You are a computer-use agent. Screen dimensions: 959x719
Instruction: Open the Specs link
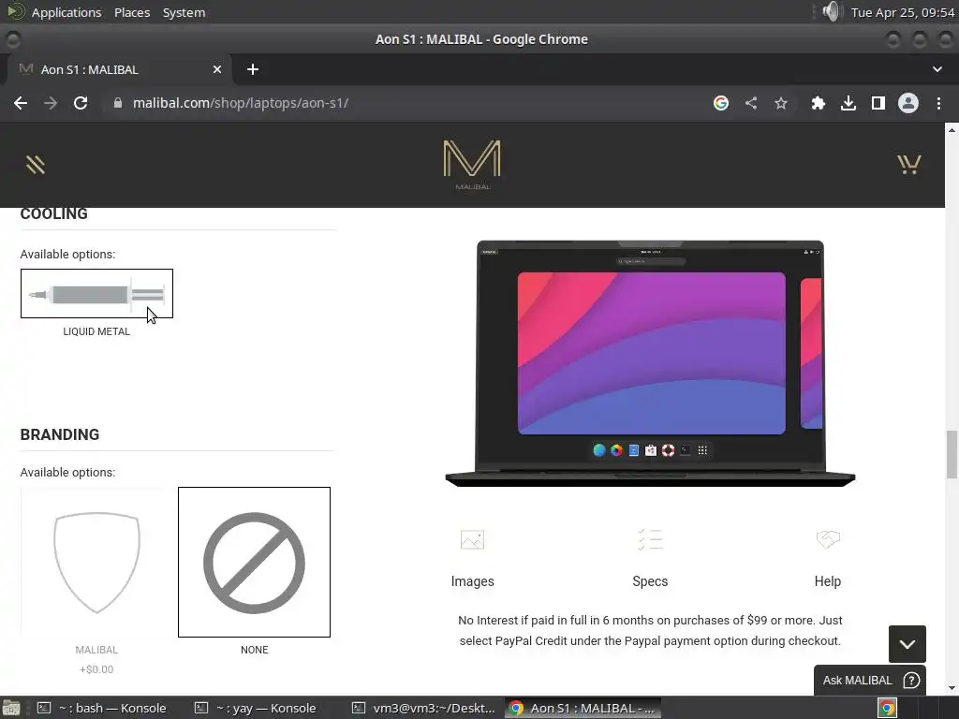tap(650, 581)
